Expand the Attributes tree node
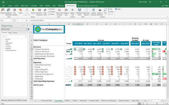 point(4,48)
